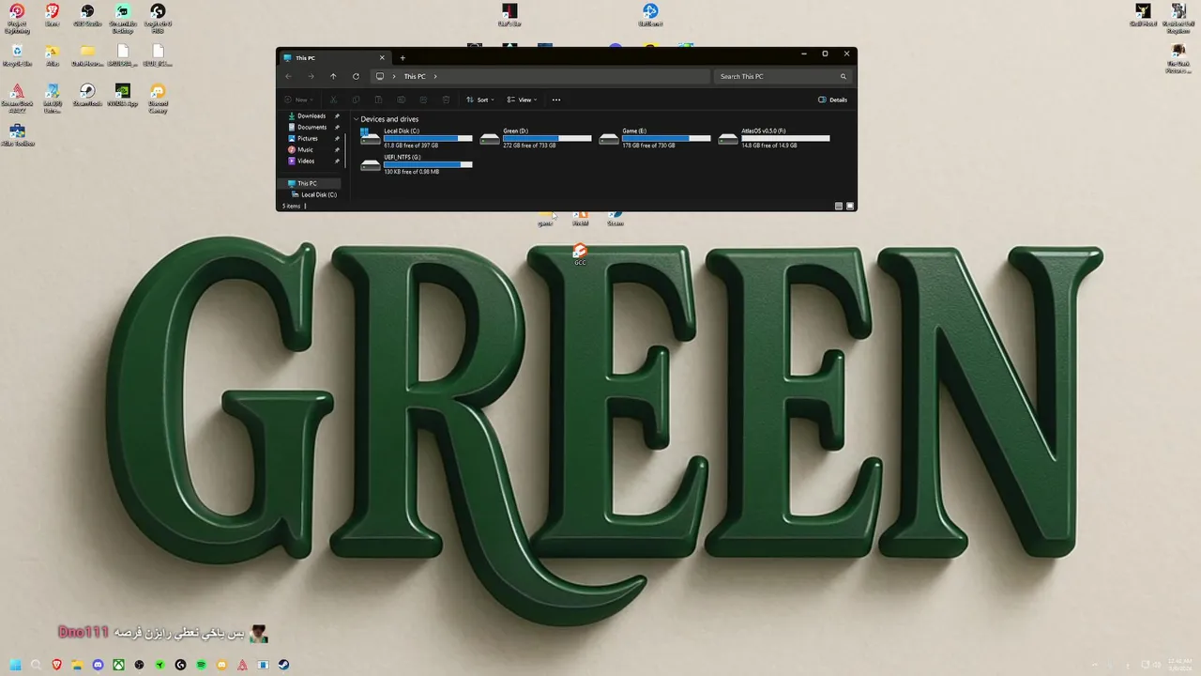Switch to large thumbnails view in status bar
Image resolution: width=1201 pixels, height=676 pixels.
coord(850,206)
